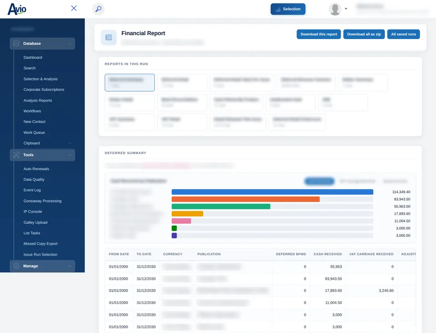Open New Contact
The image size is (436, 333).
click(35, 122)
